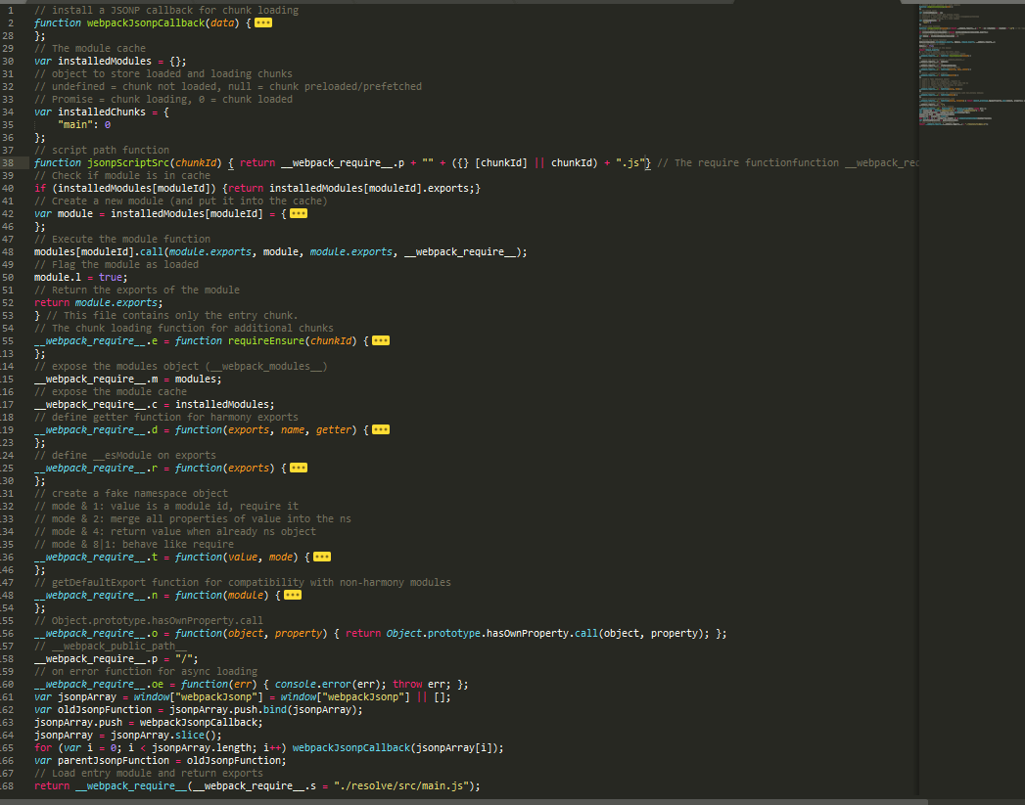Click the horizontal scrollbar at the bottom
Viewport: 1025px width, 805px height.
tap(460, 801)
